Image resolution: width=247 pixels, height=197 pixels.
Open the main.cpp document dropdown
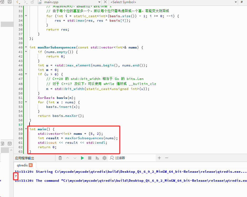pos(99,2)
